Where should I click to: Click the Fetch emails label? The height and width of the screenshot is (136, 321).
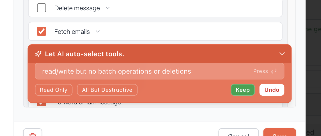(x=72, y=32)
